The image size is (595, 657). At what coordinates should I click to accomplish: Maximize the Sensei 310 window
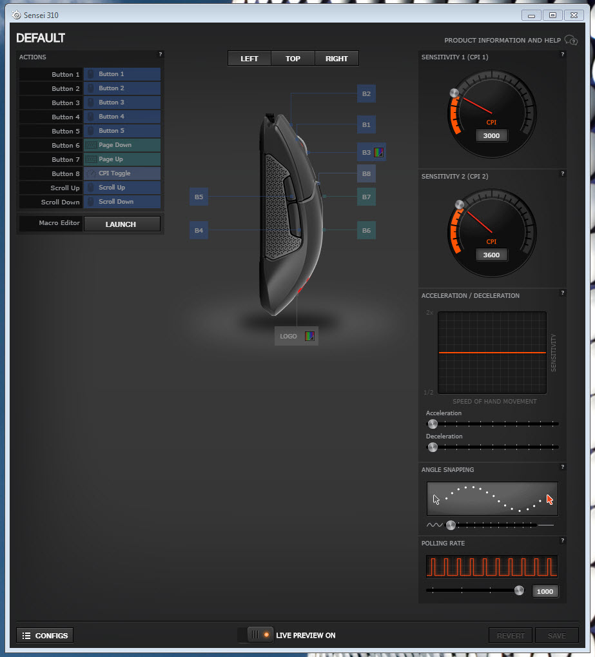[552, 15]
